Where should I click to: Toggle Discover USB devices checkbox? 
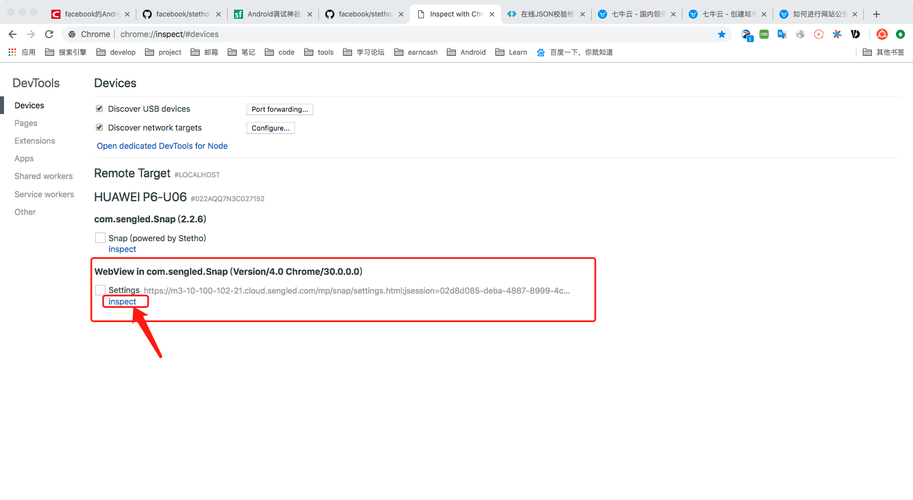tap(99, 109)
